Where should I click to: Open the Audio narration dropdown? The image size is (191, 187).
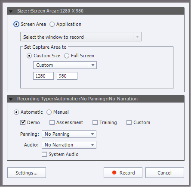click(x=69, y=145)
